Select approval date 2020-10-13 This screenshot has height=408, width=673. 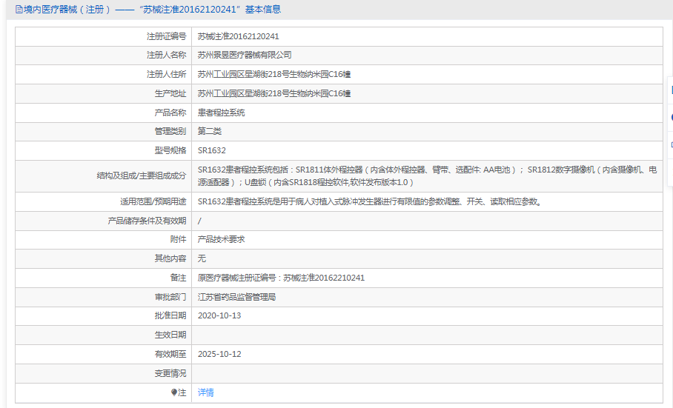tap(219, 315)
